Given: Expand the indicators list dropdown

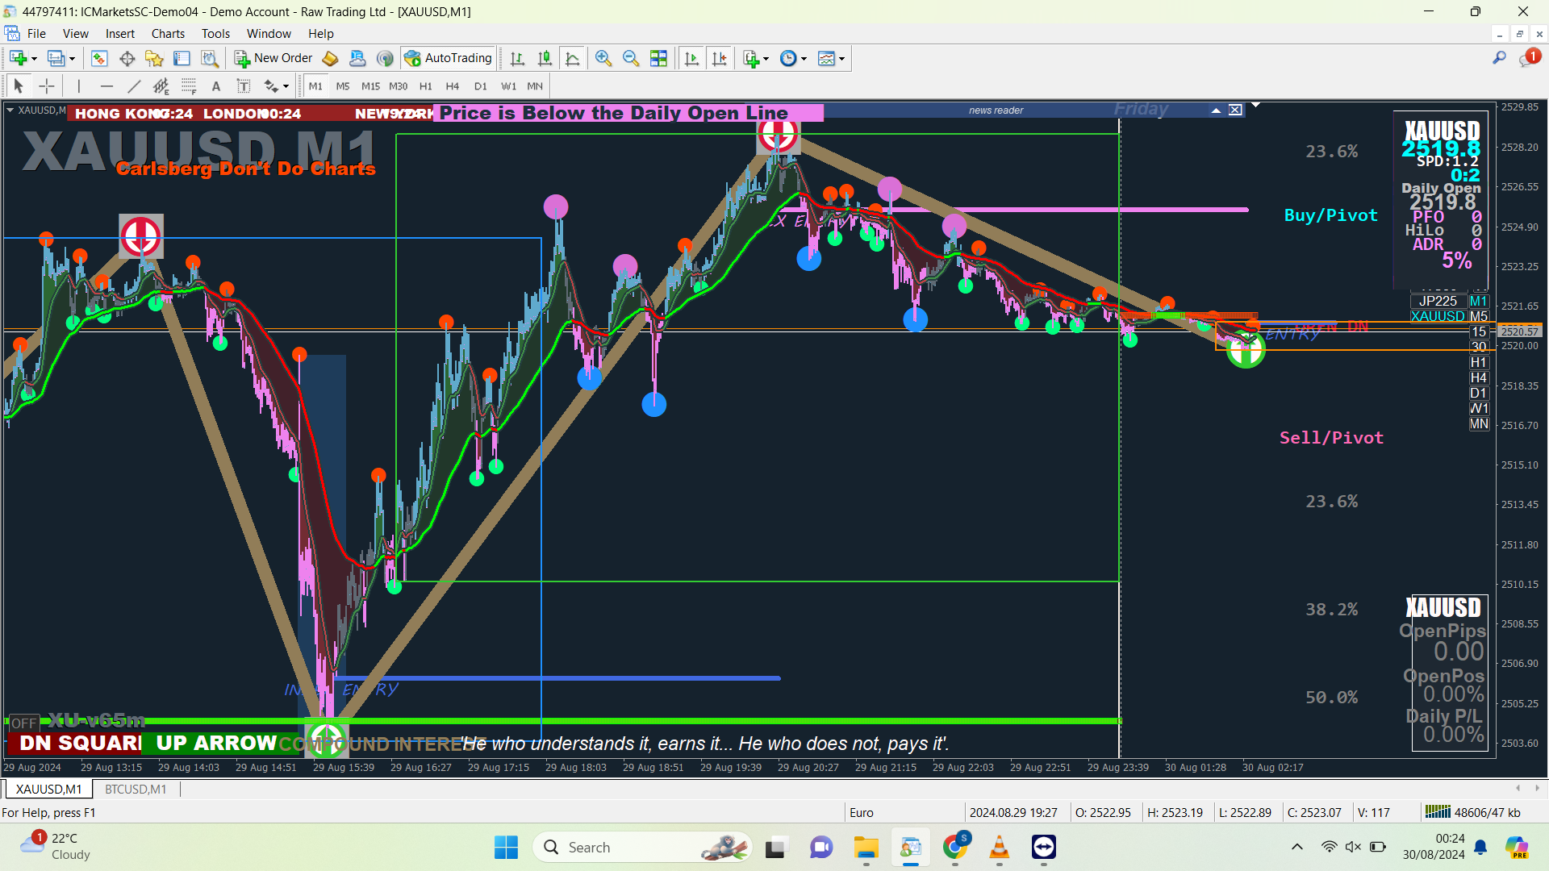Looking at the screenshot, I should (766, 59).
